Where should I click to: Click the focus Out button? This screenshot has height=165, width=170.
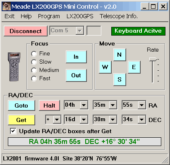76,75
